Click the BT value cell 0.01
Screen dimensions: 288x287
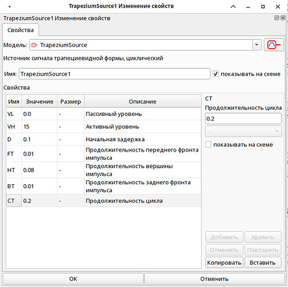39,187
